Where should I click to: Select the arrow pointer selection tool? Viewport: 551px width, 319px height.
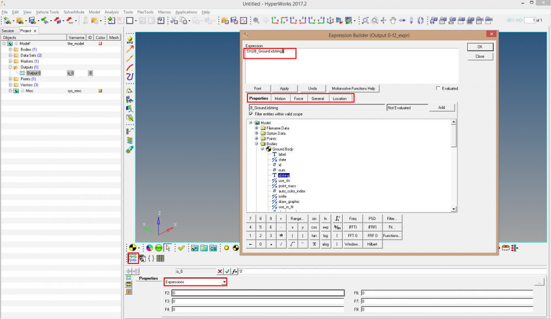(168, 248)
